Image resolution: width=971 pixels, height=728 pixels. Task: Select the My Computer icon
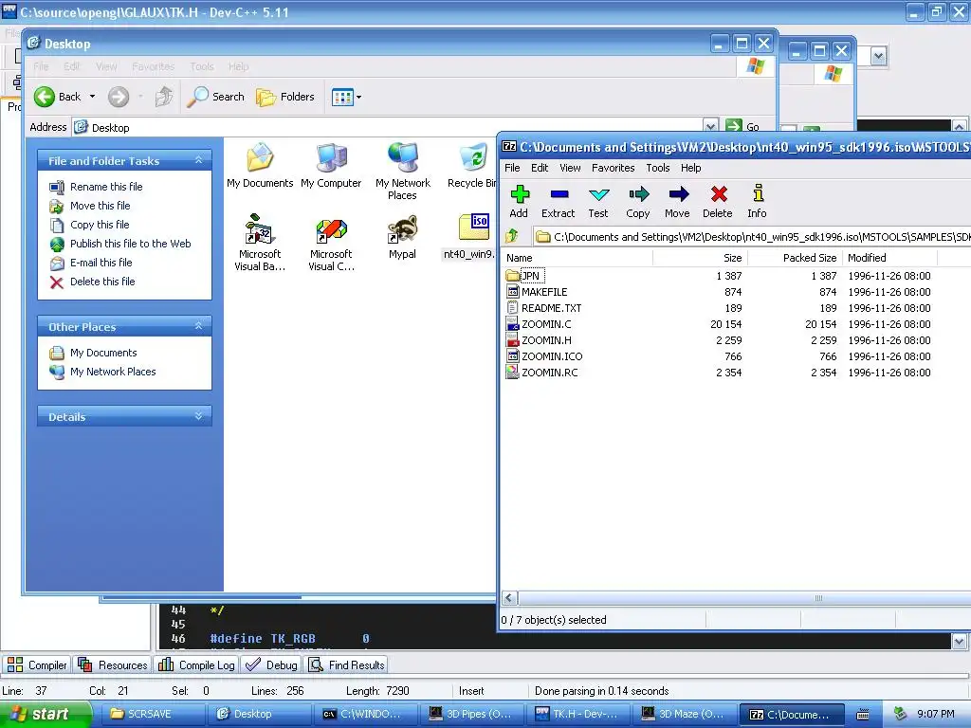coord(331,165)
